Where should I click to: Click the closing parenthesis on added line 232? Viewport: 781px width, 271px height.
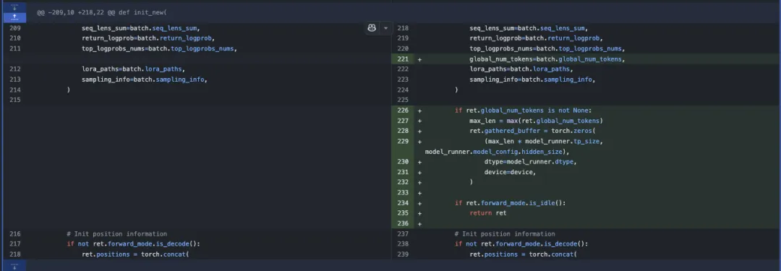471,182
